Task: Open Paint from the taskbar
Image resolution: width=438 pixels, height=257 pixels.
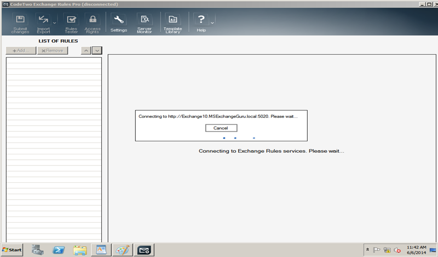Action: [x=122, y=250]
